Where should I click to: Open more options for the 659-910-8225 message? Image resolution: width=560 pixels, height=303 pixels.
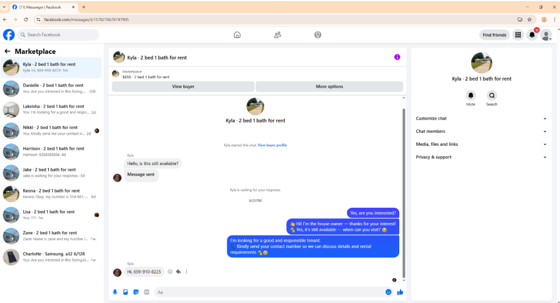click(x=186, y=272)
